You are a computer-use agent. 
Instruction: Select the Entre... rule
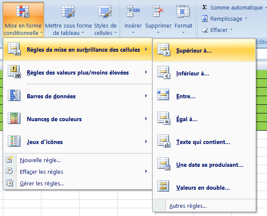[x=204, y=96]
